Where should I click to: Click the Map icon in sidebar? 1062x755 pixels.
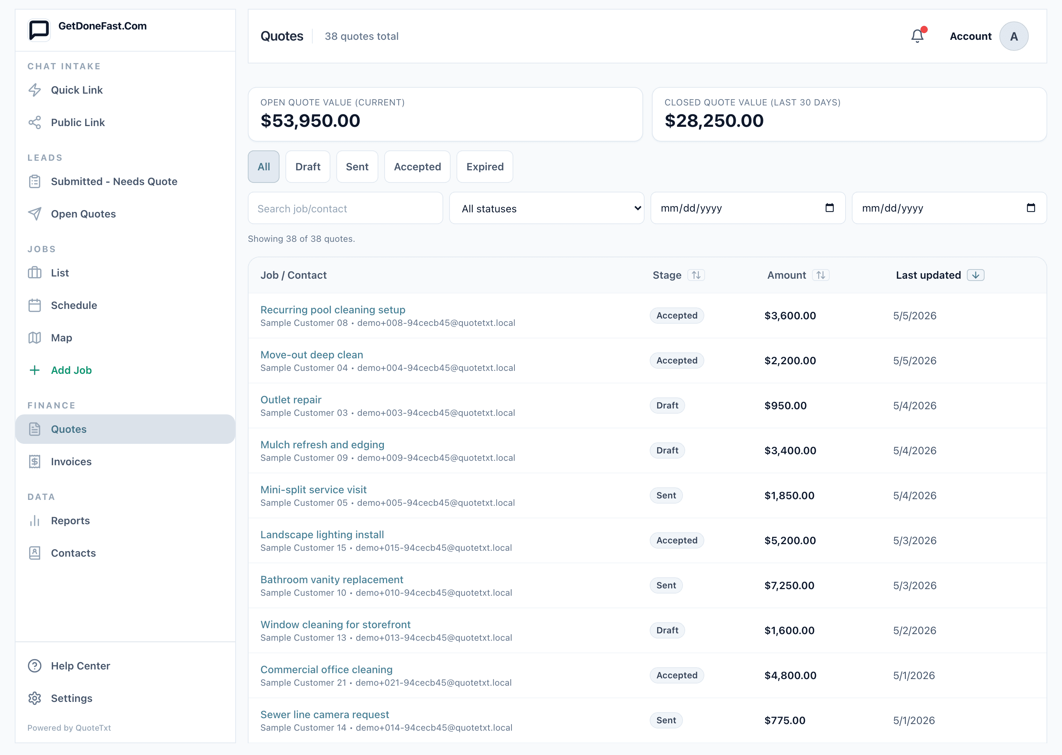35,338
